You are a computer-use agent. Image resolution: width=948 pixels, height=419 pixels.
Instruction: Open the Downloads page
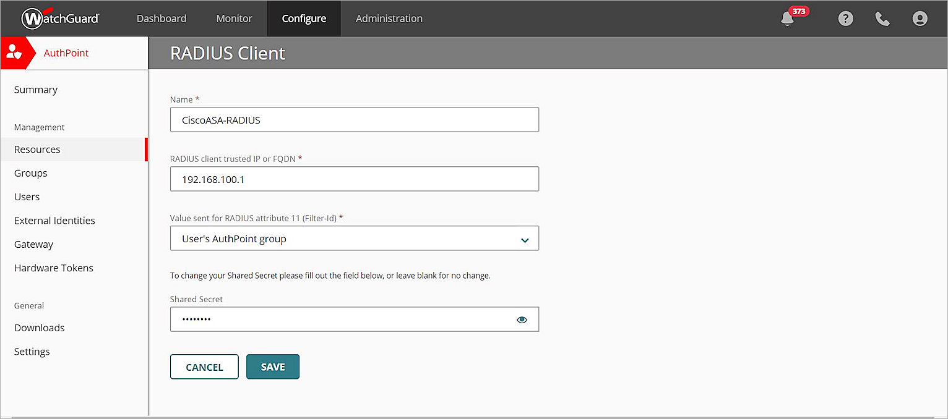point(39,328)
